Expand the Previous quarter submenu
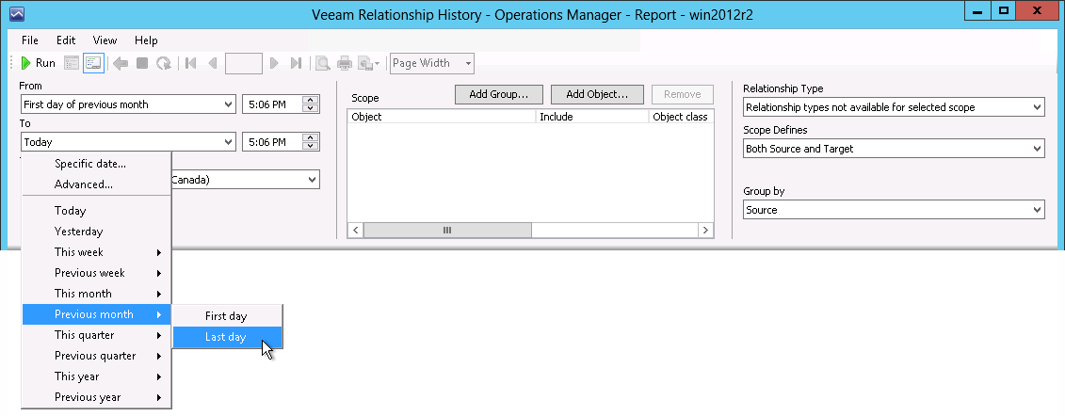This screenshot has width=1065, height=416. [x=96, y=356]
